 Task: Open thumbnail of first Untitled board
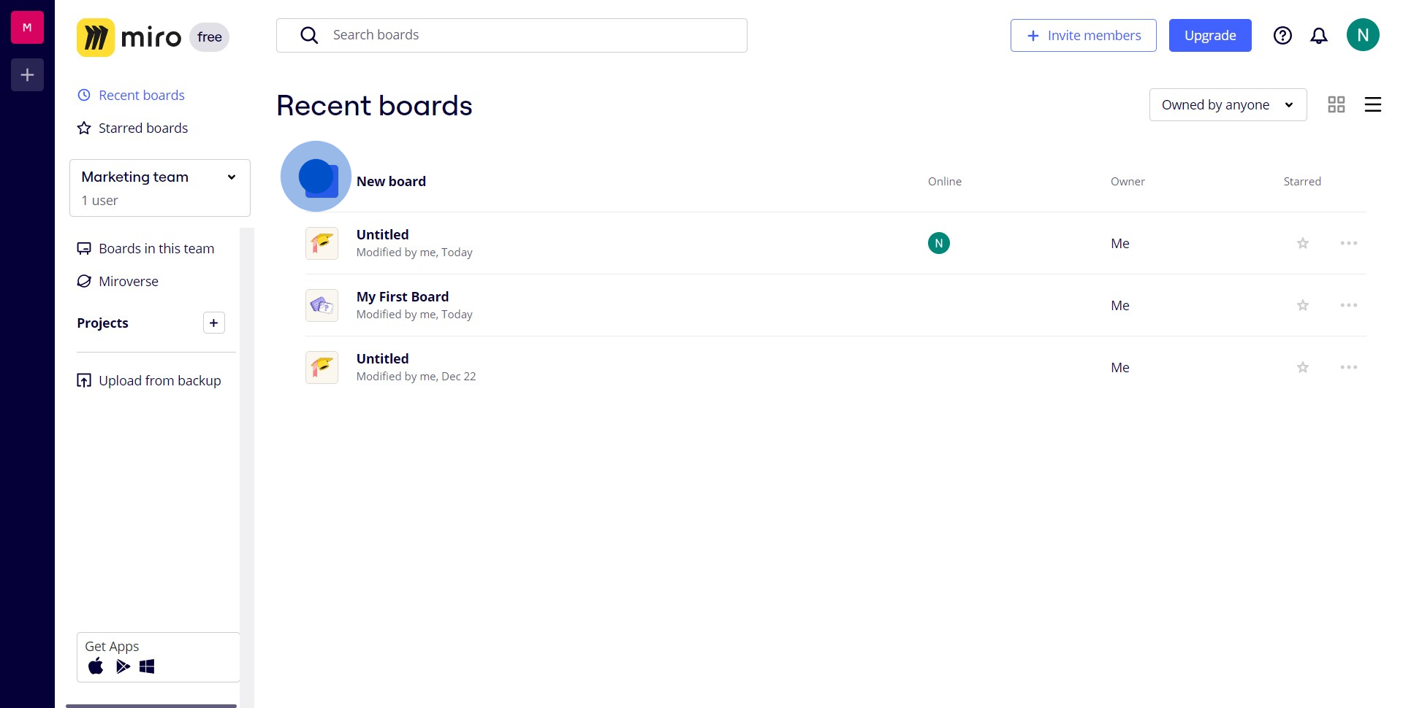coord(322,243)
